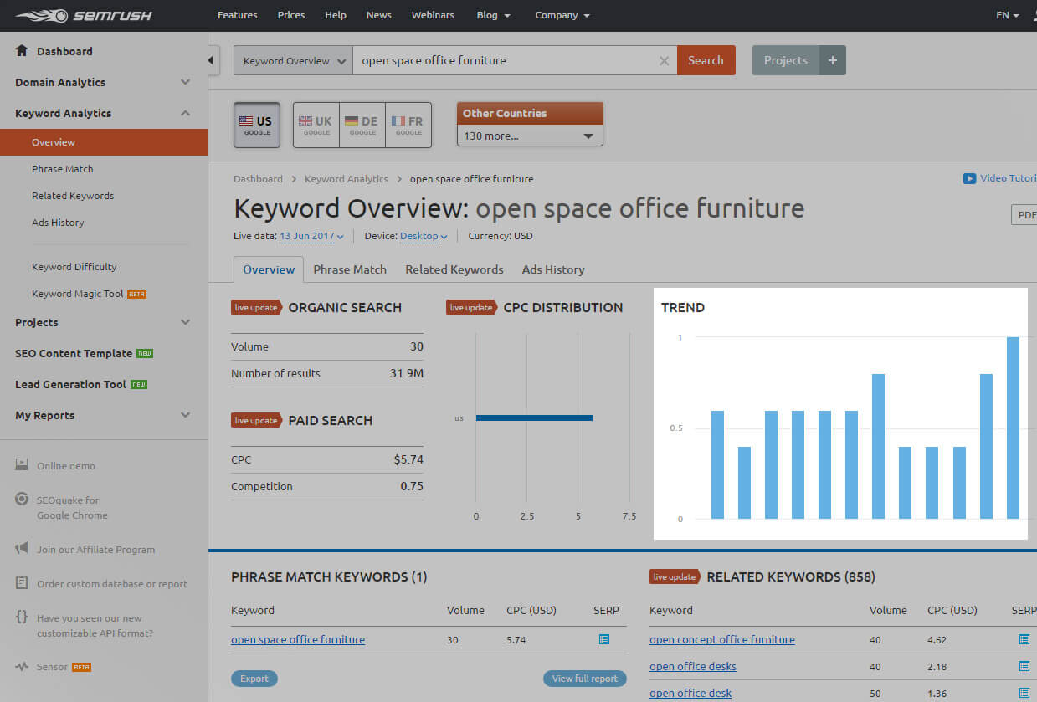
Task: Collapse sidebar with the arrow handle
Action: point(212,60)
